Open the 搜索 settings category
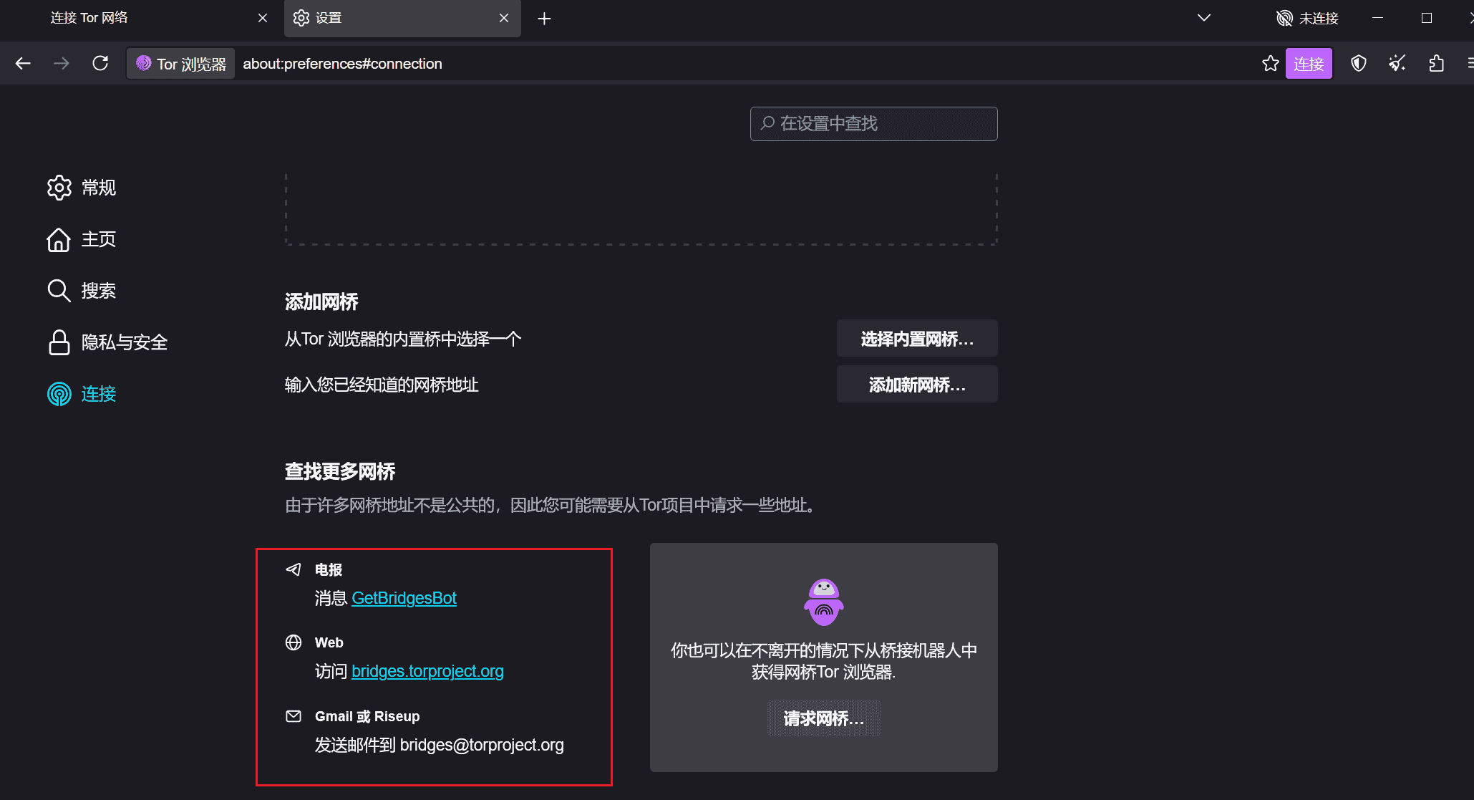The image size is (1474, 800). click(x=82, y=291)
